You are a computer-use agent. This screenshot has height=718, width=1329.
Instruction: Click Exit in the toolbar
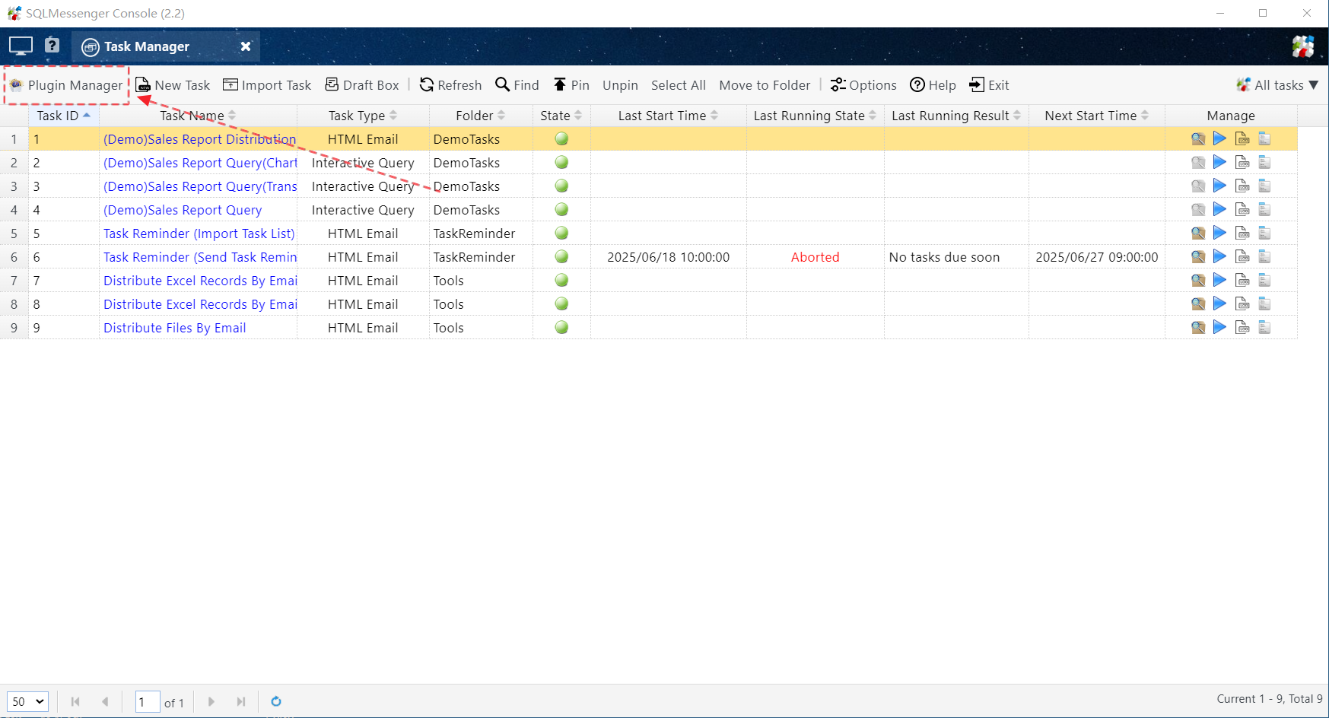(x=989, y=85)
